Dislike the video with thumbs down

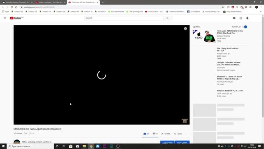click(154, 134)
